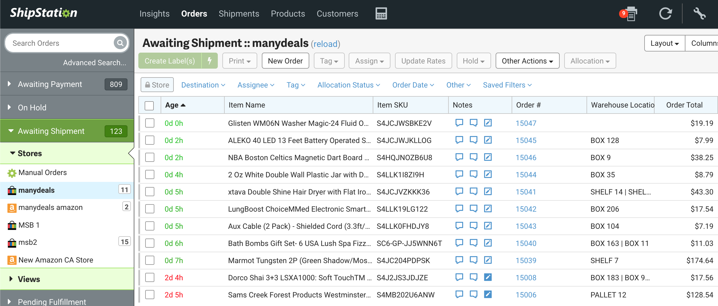This screenshot has width=718, height=306.
Task: Tick the select-all checkbox in table header
Action: pos(149,106)
